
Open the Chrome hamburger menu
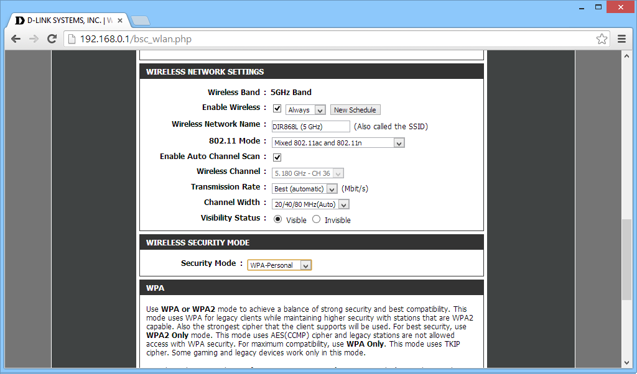tap(621, 39)
